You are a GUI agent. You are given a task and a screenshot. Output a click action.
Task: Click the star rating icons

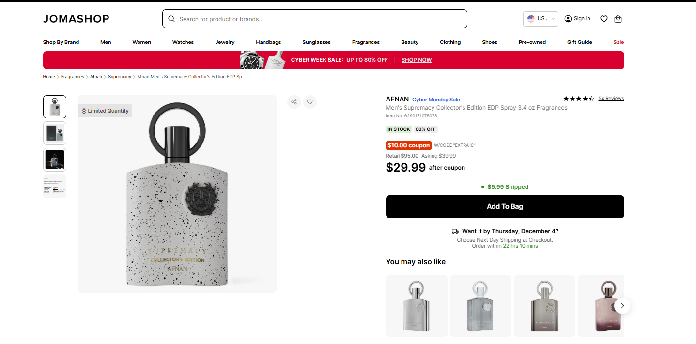(x=578, y=99)
